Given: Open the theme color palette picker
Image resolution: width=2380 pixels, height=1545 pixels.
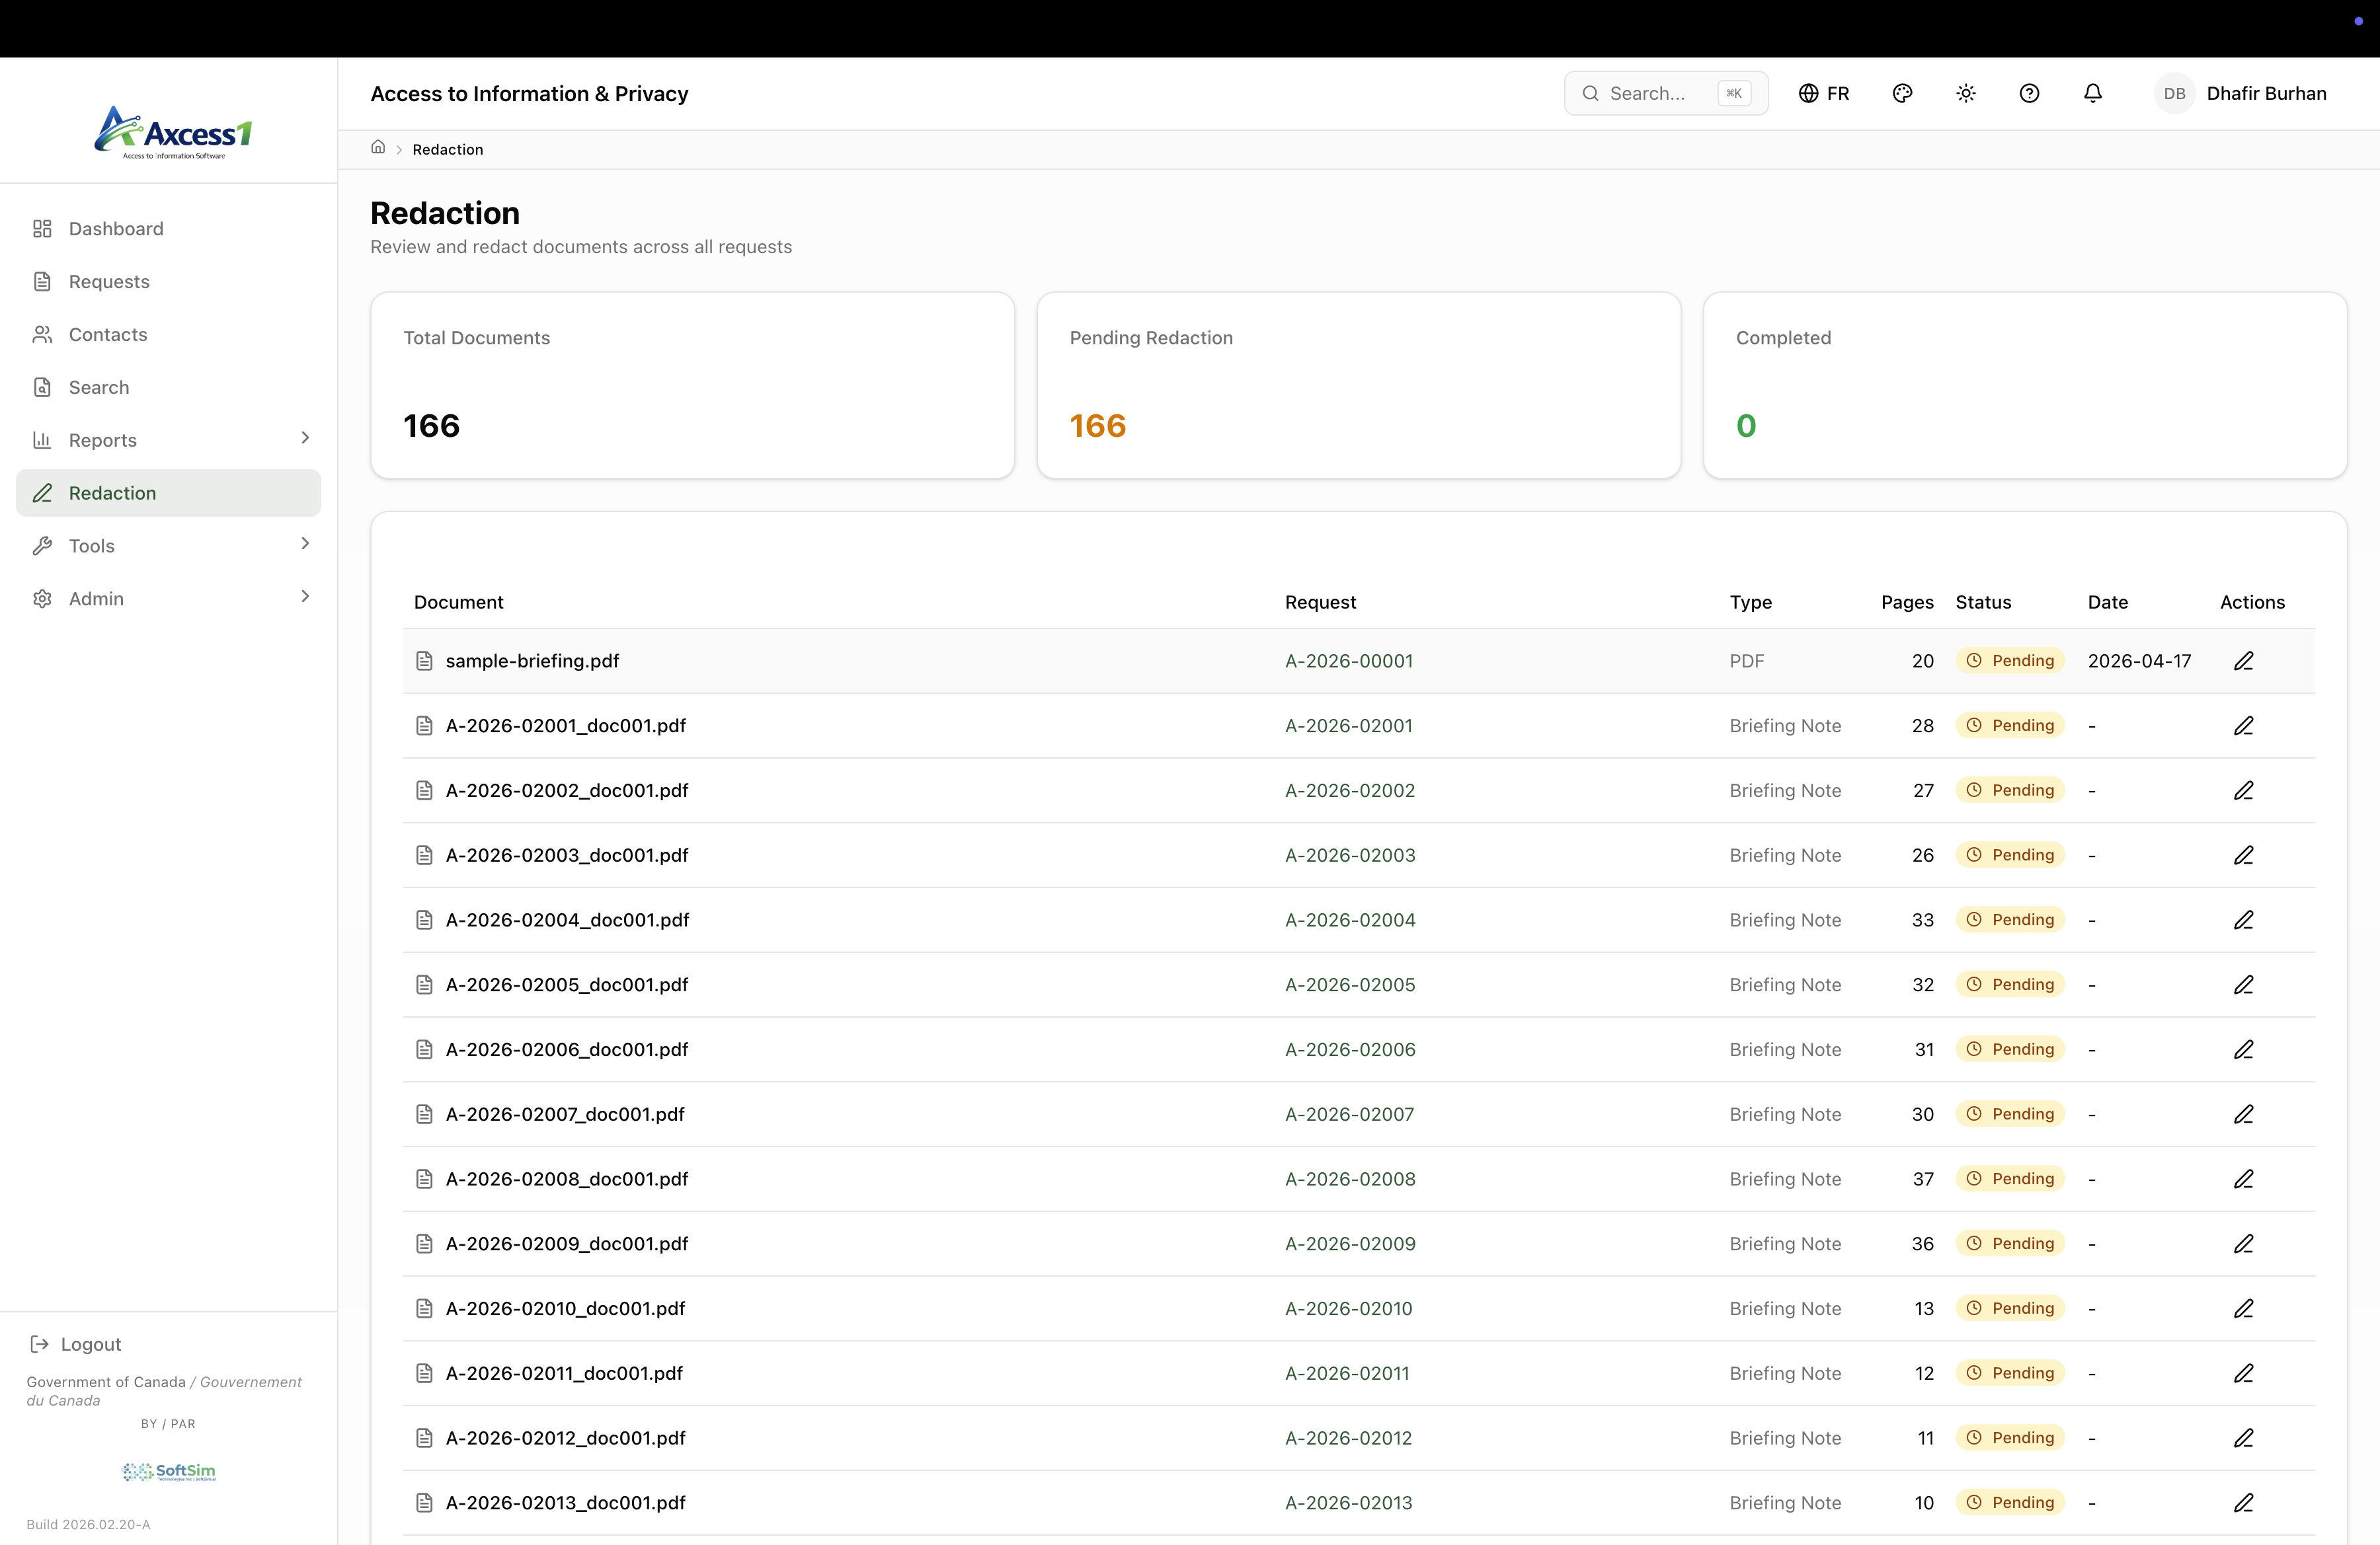Looking at the screenshot, I should [1902, 93].
